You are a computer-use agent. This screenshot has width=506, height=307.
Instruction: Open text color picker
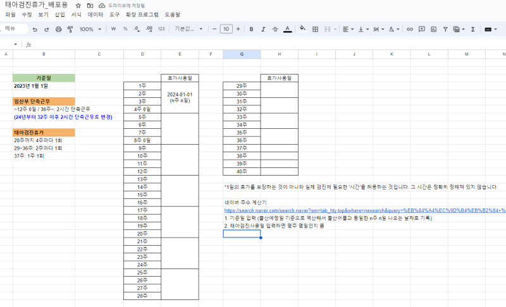click(288, 29)
